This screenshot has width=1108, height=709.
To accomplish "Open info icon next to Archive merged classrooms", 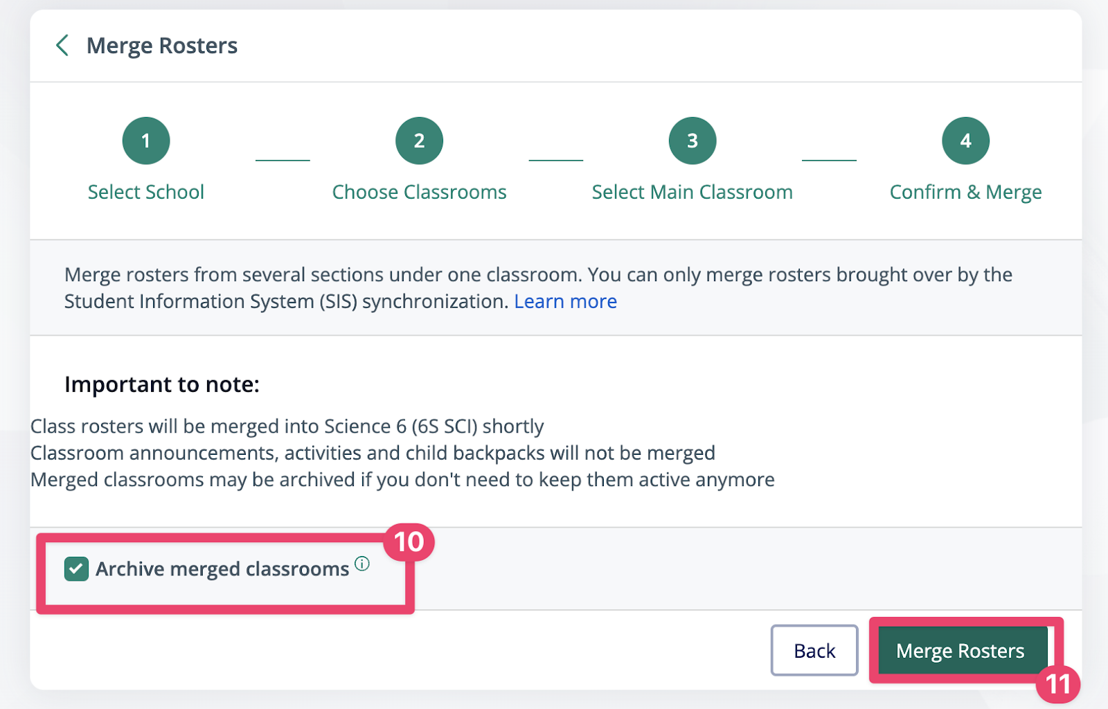I will tap(362, 564).
